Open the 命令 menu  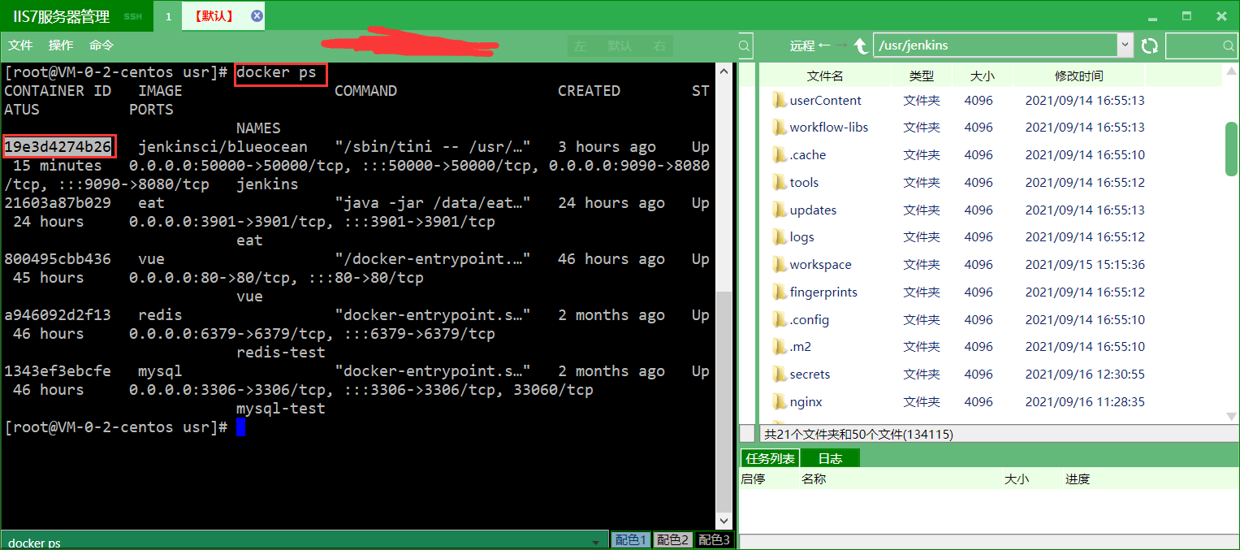pos(102,45)
